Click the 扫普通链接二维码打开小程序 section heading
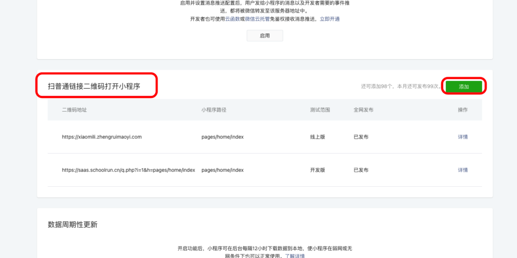 [94, 86]
